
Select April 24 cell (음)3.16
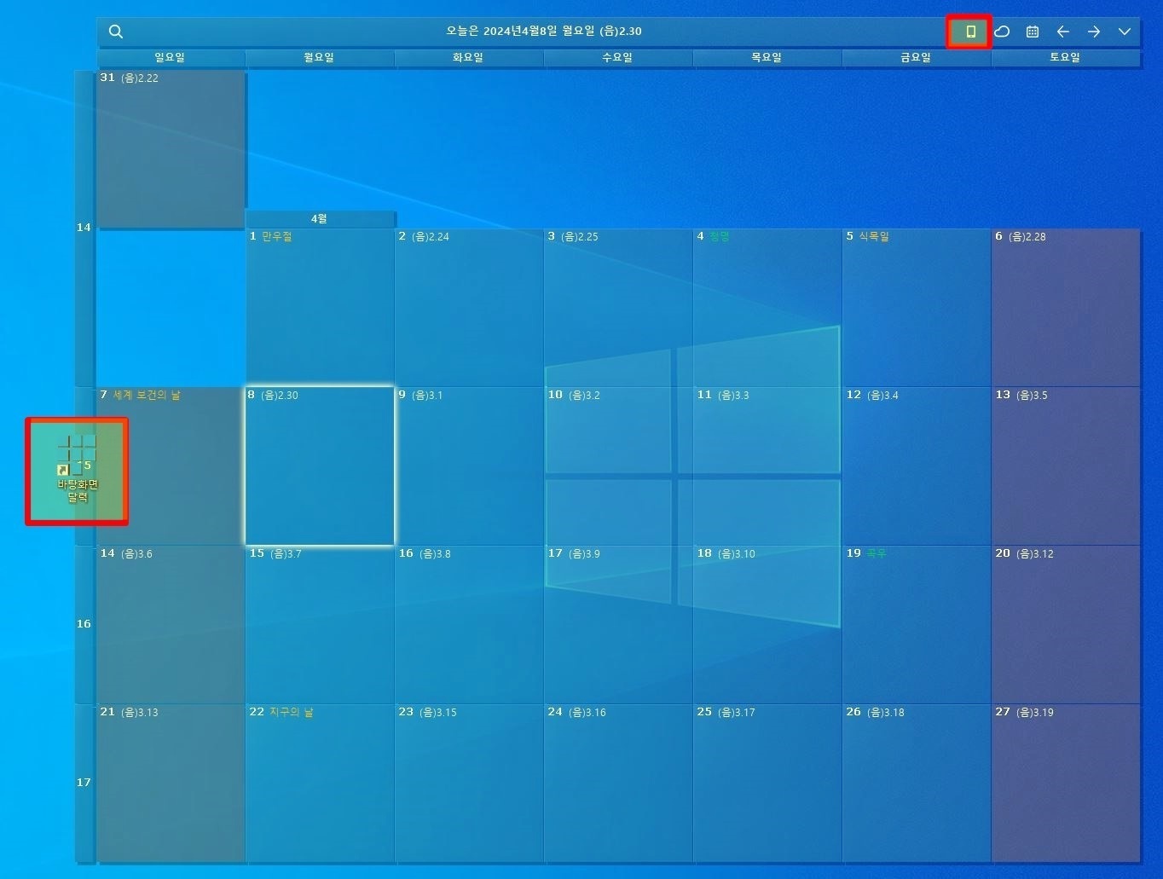(618, 784)
